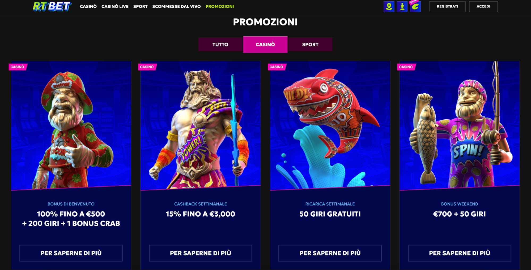Click the Zeus cashback image

pyautogui.click(x=201, y=125)
